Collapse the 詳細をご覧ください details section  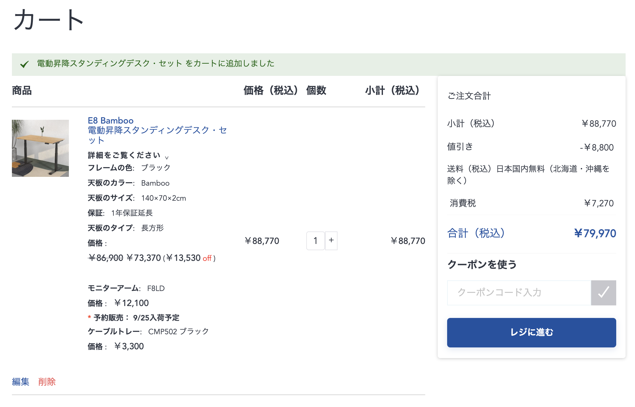(x=124, y=155)
